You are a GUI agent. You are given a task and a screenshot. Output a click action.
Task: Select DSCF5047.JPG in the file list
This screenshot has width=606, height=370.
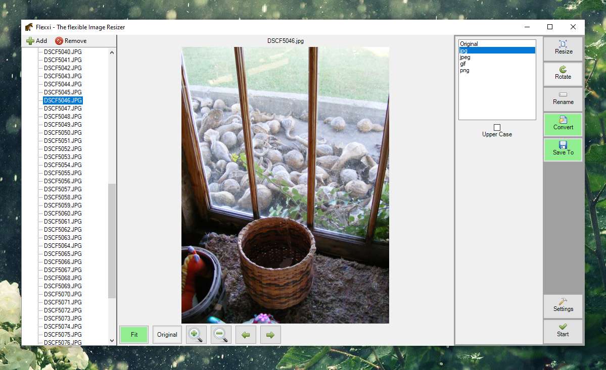click(x=63, y=109)
